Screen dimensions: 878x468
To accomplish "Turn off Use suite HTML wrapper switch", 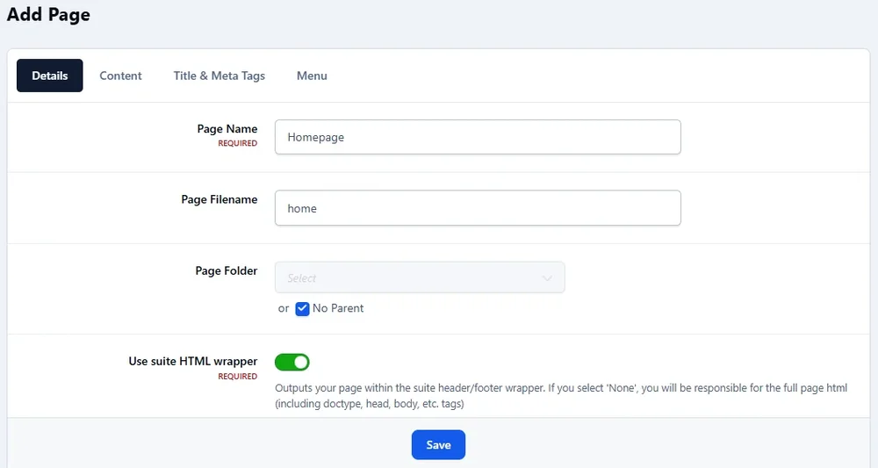I will tap(291, 363).
